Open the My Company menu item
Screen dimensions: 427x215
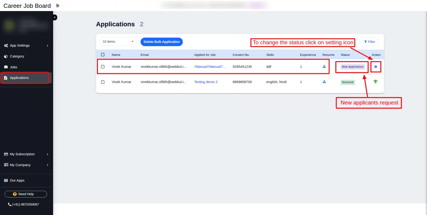tap(26, 165)
